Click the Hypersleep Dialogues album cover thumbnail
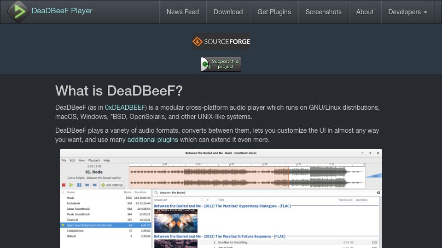 [x=175, y=221]
